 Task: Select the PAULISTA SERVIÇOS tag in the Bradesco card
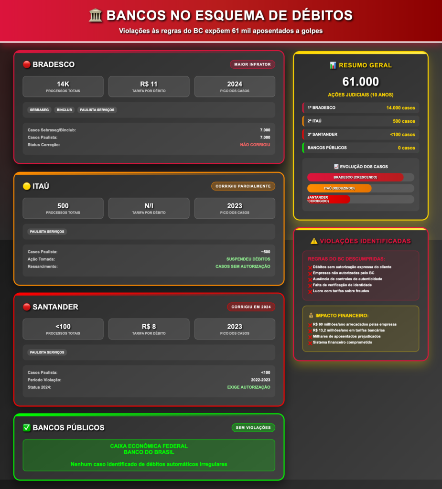[x=97, y=110]
